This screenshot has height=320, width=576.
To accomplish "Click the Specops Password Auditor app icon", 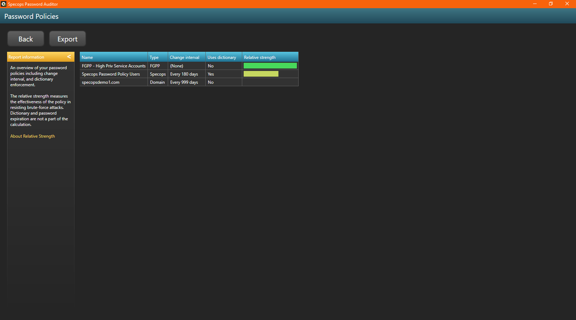I will (4, 4).
